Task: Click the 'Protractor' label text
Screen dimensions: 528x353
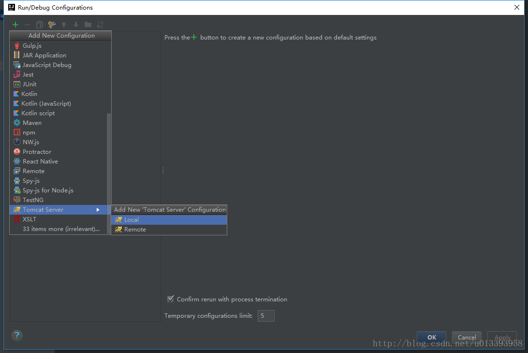Action: click(x=37, y=152)
